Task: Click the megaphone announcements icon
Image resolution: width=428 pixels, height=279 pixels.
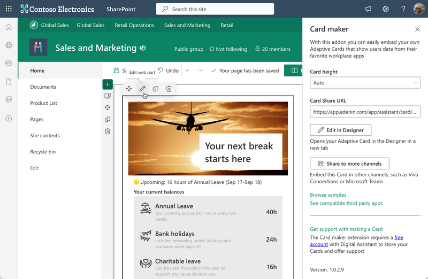Action: click(x=368, y=9)
